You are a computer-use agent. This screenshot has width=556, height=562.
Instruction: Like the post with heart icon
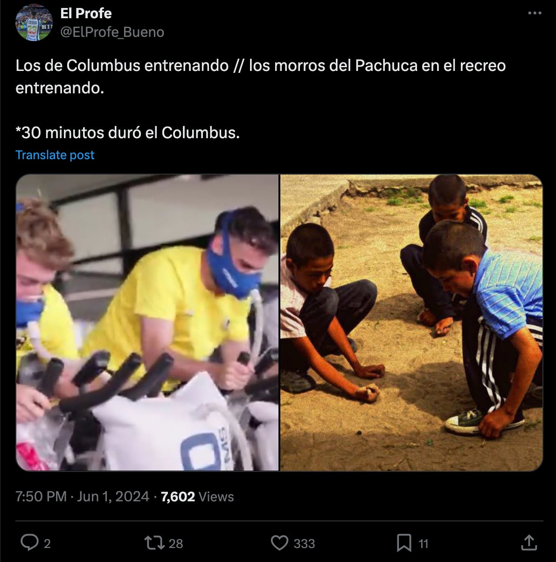point(279,543)
